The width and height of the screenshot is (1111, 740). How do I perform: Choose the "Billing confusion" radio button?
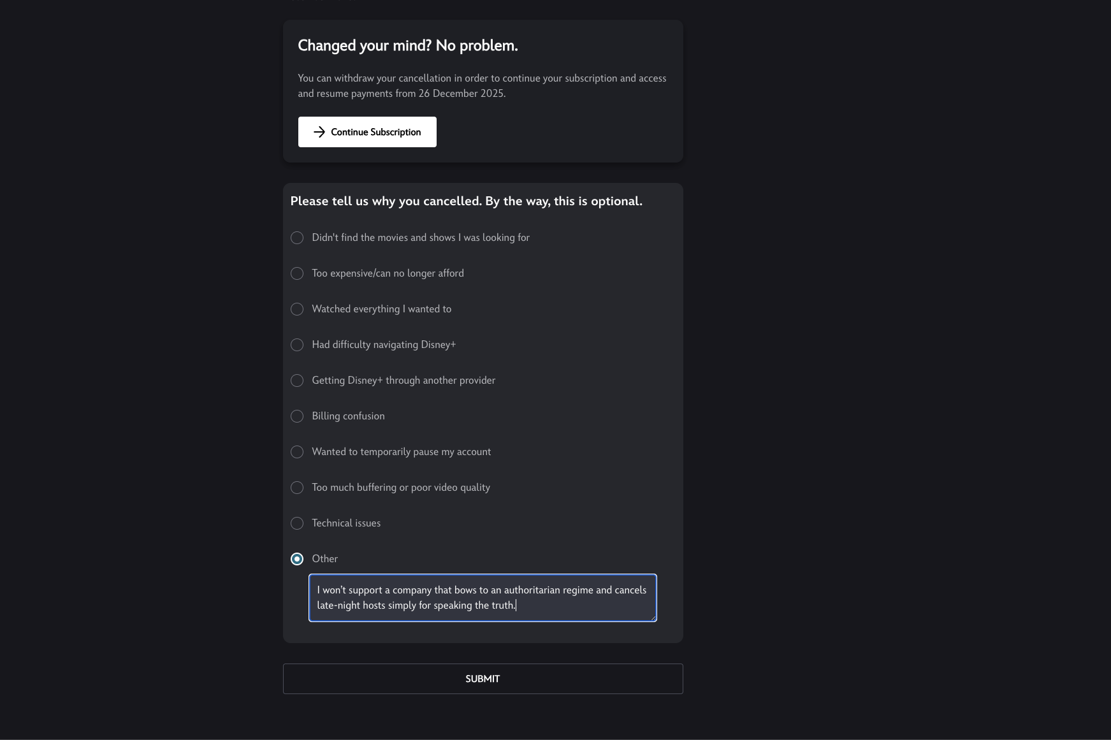coord(297,416)
